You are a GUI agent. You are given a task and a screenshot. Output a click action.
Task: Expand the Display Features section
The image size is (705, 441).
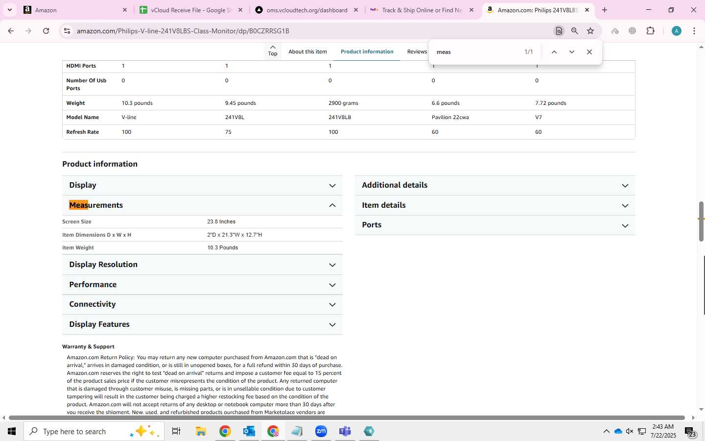coord(202,324)
